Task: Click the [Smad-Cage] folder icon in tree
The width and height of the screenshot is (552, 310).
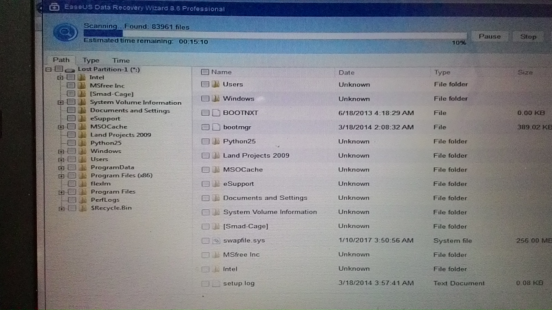Action: coord(82,94)
